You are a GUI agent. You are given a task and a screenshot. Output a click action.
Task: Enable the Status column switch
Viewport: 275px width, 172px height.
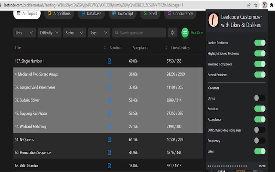coord(260,98)
